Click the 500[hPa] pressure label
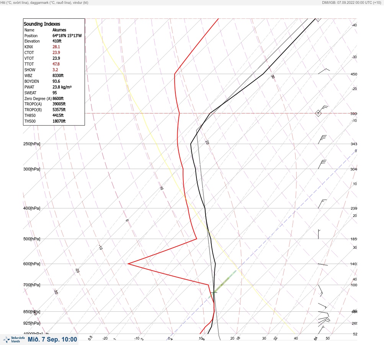Image resolution: width=384 pixels, height=345 pixels. coord(32,239)
